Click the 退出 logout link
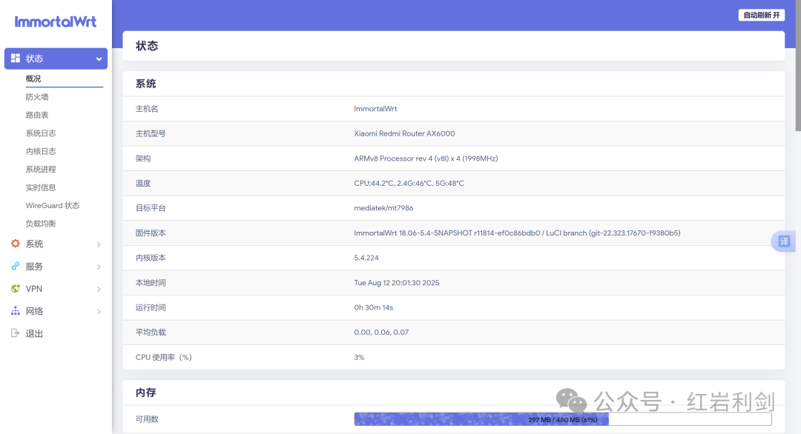 click(x=34, y=333)
